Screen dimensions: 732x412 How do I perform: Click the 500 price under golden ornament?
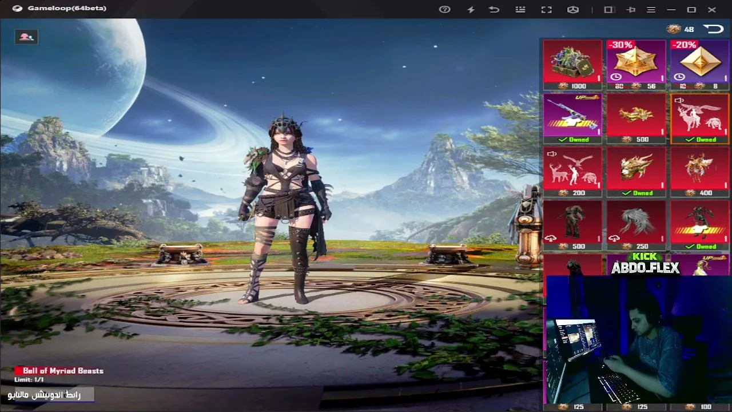642,140
